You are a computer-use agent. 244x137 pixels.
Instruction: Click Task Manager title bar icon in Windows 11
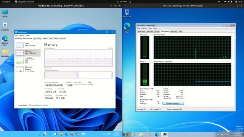pyautogui.click(x=16, y=32)
